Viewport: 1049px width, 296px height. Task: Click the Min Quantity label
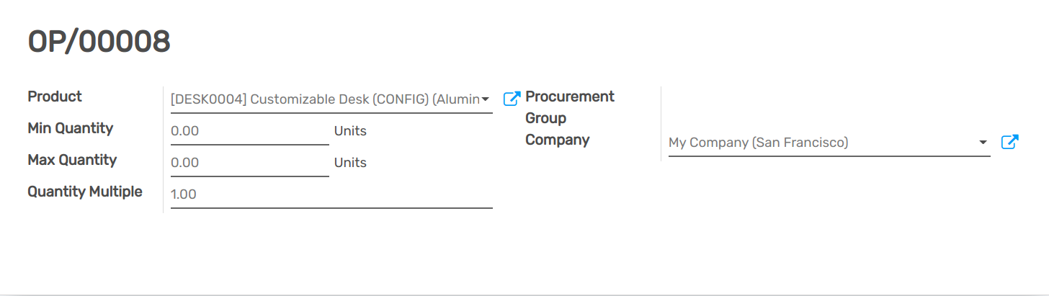(x=71, y=128)
